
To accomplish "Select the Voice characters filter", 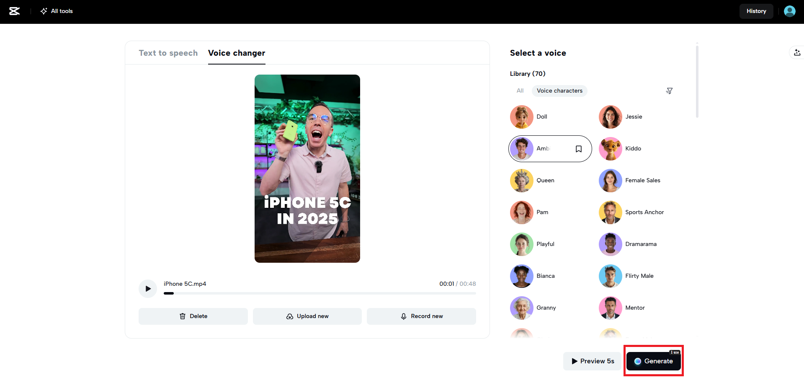I will [559, 91].
